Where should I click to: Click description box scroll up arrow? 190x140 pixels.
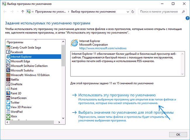pos(182,54)
